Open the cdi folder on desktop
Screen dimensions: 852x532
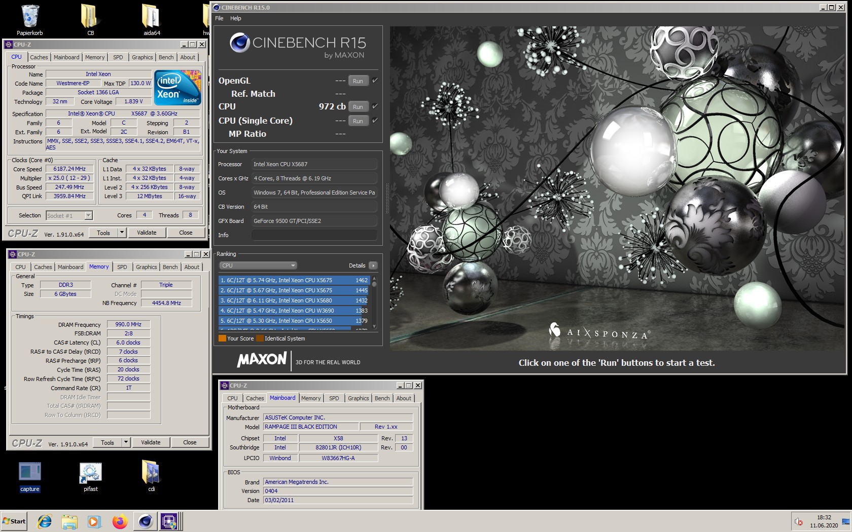(x=151, y=477)
